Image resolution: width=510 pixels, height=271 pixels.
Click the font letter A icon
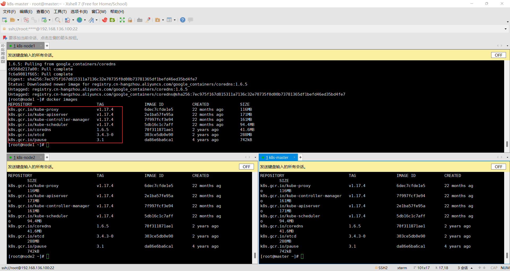tap(91, 20)
